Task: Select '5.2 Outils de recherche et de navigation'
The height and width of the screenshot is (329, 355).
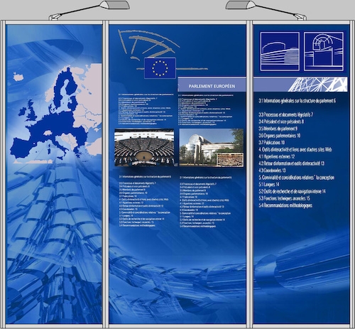Action: pos(292,191)
